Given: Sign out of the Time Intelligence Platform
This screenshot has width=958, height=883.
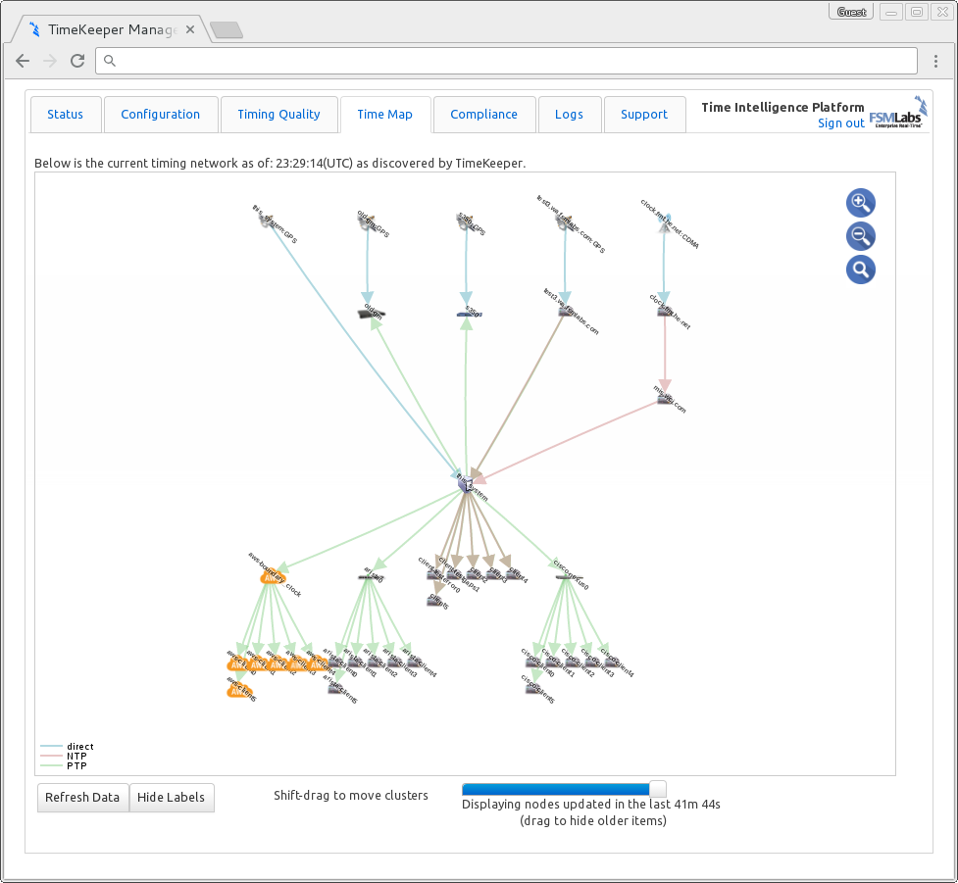Looking at the screenshot, I should [x=840, y=123].
